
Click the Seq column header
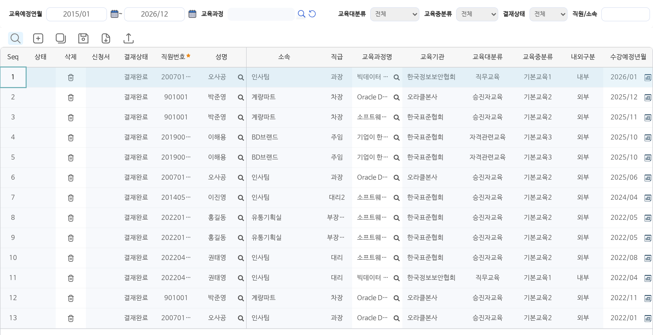click(13, 57)
